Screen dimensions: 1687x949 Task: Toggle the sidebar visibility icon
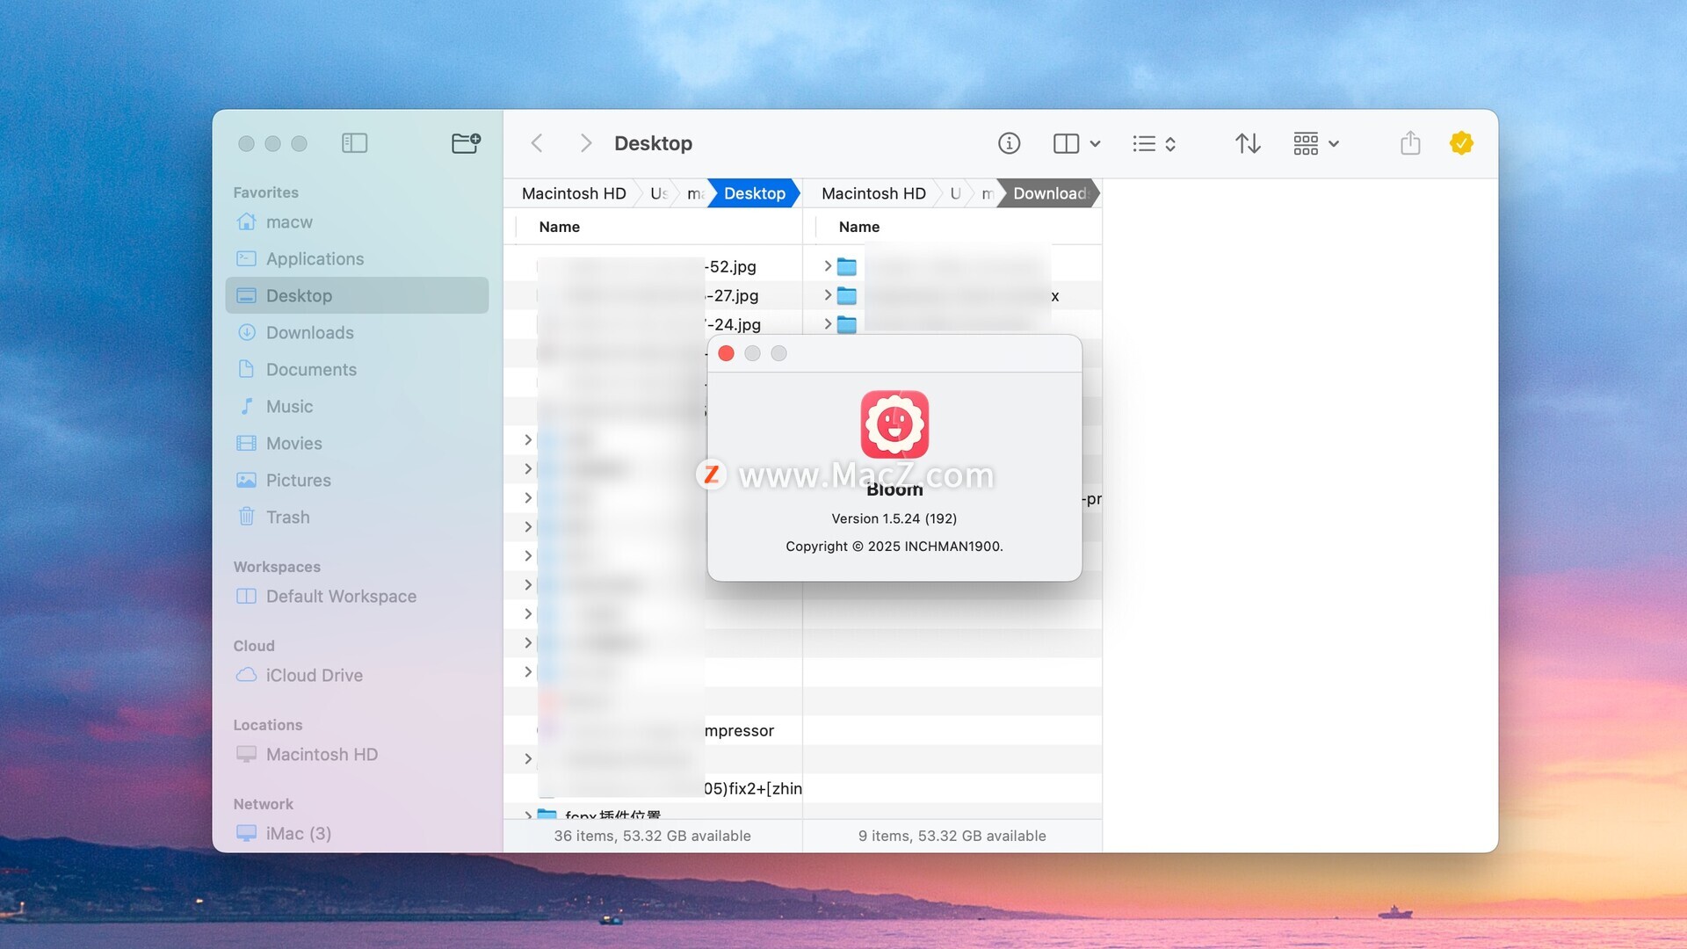tap(354, 143)
